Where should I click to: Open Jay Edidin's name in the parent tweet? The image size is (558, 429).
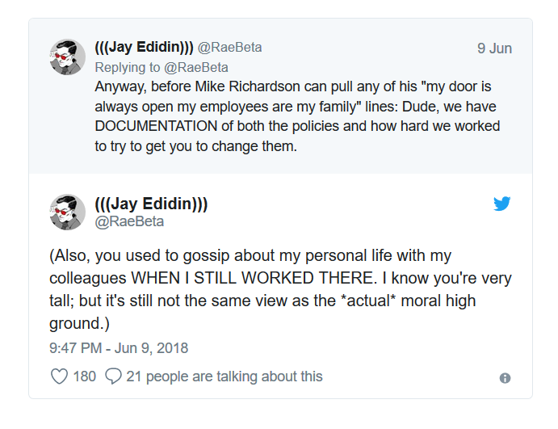point(144,48)
